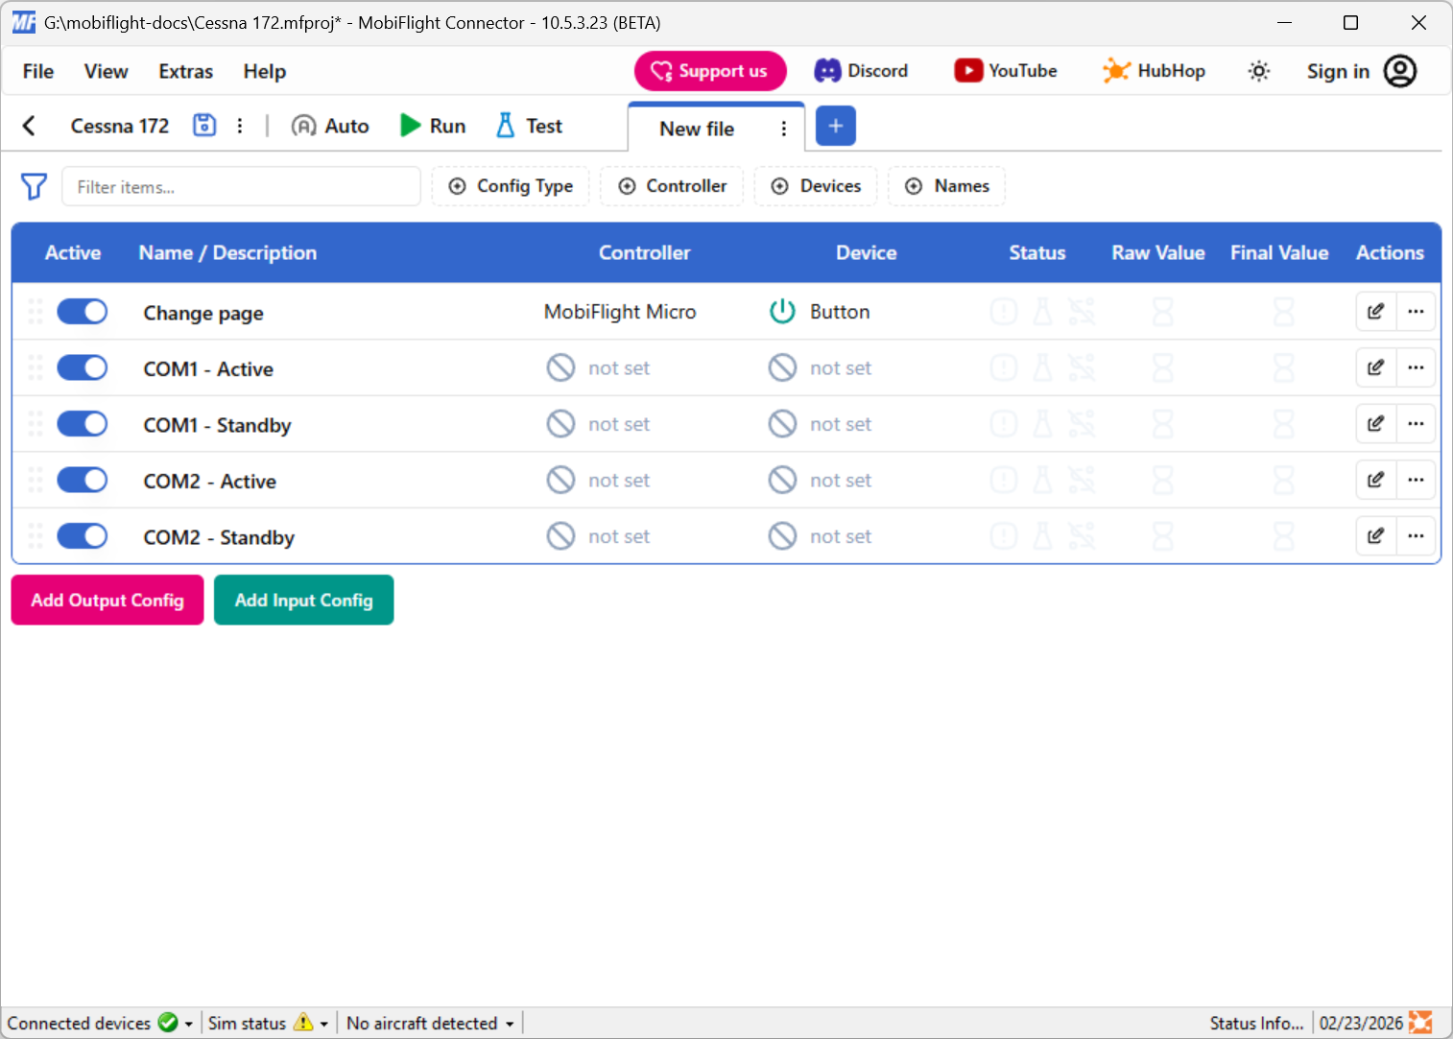Image resolution: width=1453 pixels, height=1039 pixels.
Task: Turn off the Change page config
Action: [82, 311]
